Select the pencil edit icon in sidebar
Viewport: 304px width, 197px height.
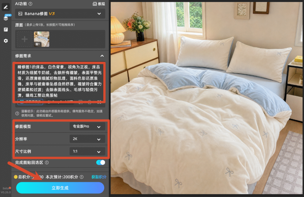click(6, 7)
